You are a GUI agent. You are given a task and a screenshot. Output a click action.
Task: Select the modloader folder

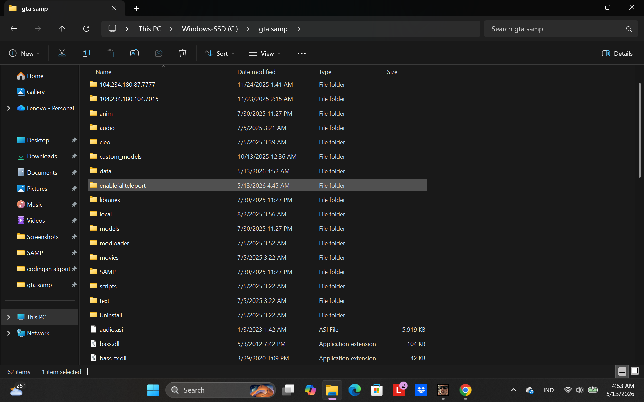(x=257, y=243)
